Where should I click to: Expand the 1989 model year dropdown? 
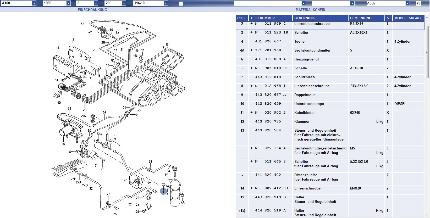coord(68,3)
